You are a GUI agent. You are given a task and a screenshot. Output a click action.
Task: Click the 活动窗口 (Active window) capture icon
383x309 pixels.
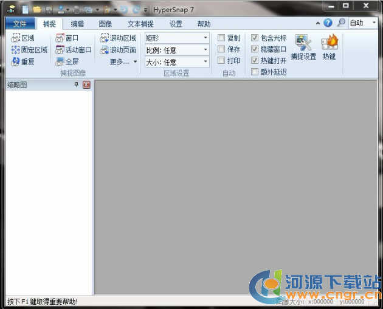60,50
